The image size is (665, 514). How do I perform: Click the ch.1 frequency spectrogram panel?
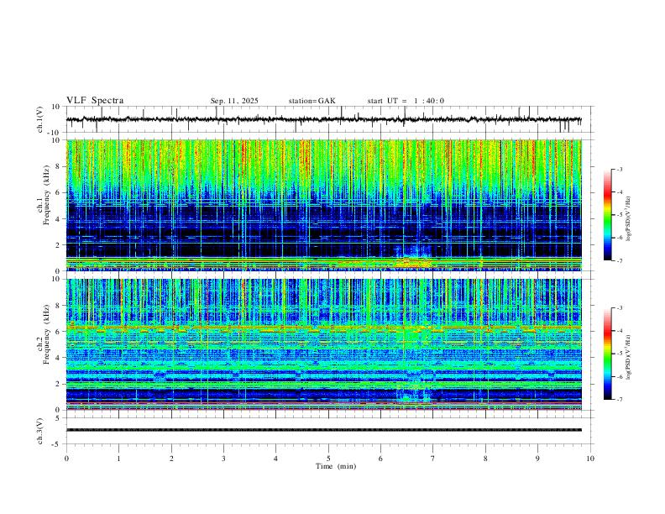pos(324,205)
